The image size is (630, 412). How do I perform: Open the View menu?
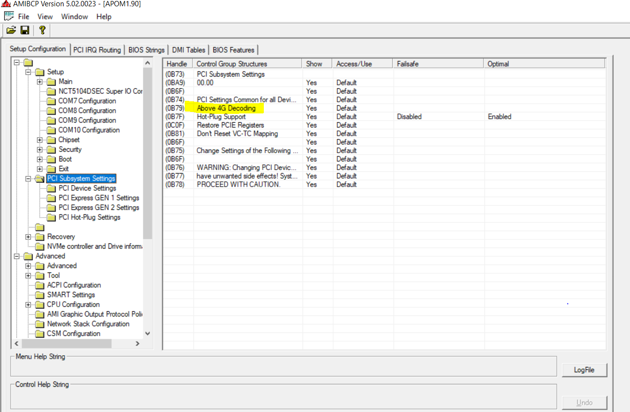pyautogui.click(x=45, y=16)
